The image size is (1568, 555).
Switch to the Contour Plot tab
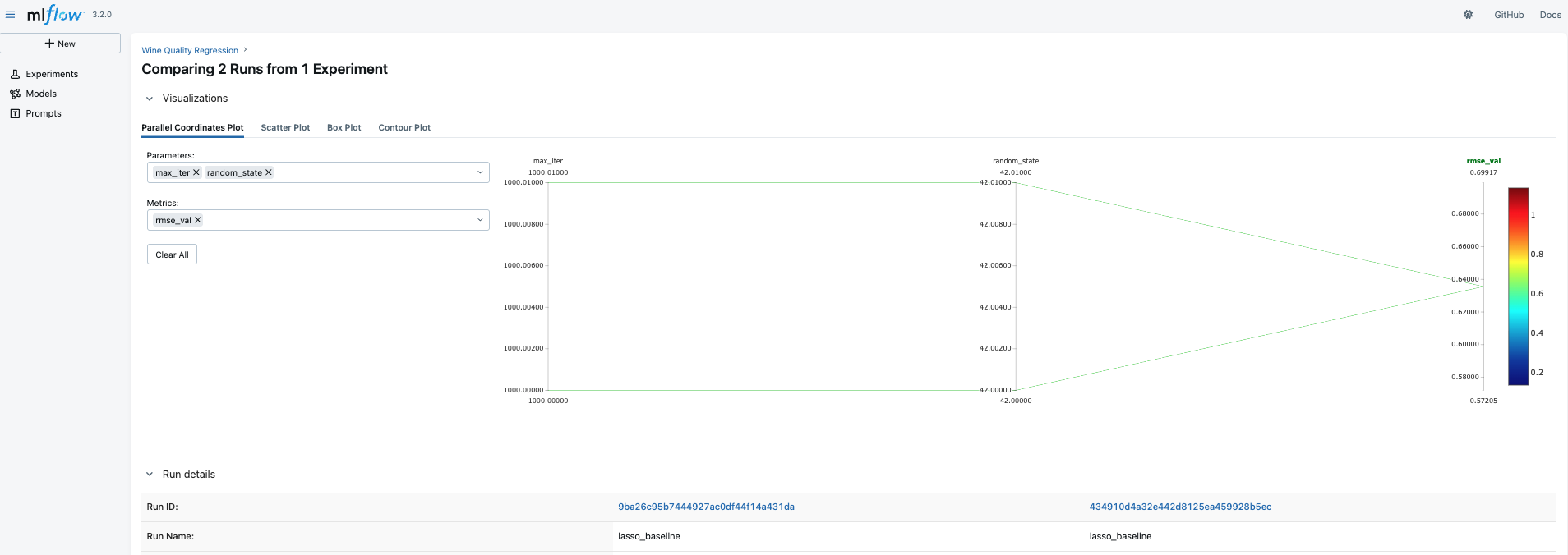404,128
